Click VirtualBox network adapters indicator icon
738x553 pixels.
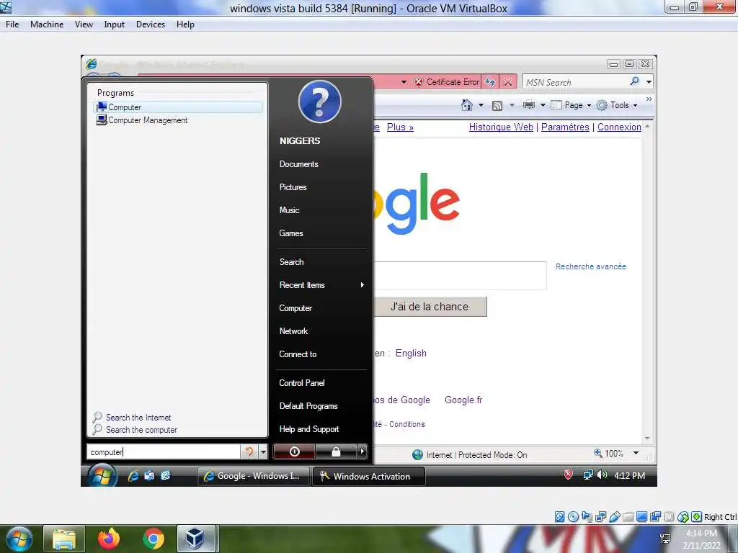600,517
